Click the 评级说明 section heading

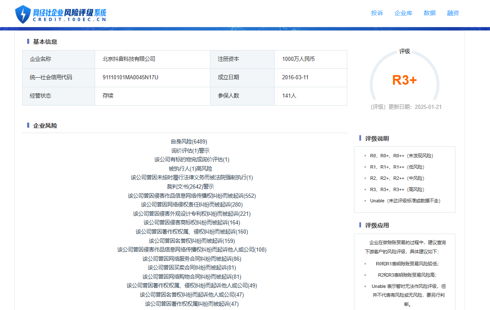click(x=377, y=139)
